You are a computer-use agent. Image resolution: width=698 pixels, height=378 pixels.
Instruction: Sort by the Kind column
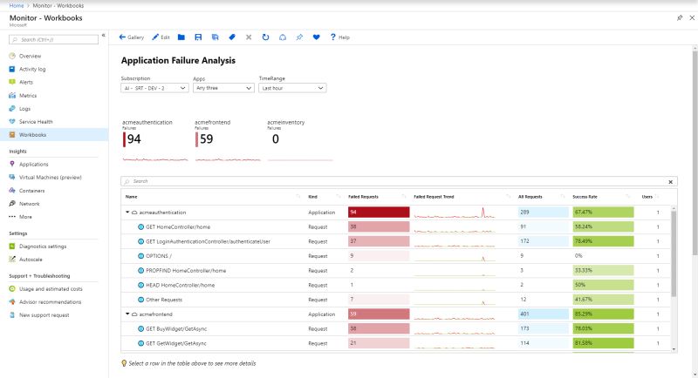(x=313, y=197)
